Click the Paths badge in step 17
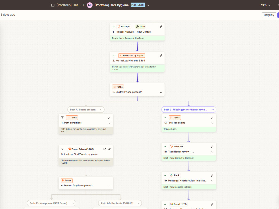The width and height of the screenshot is (279, 209). [175, 118]
